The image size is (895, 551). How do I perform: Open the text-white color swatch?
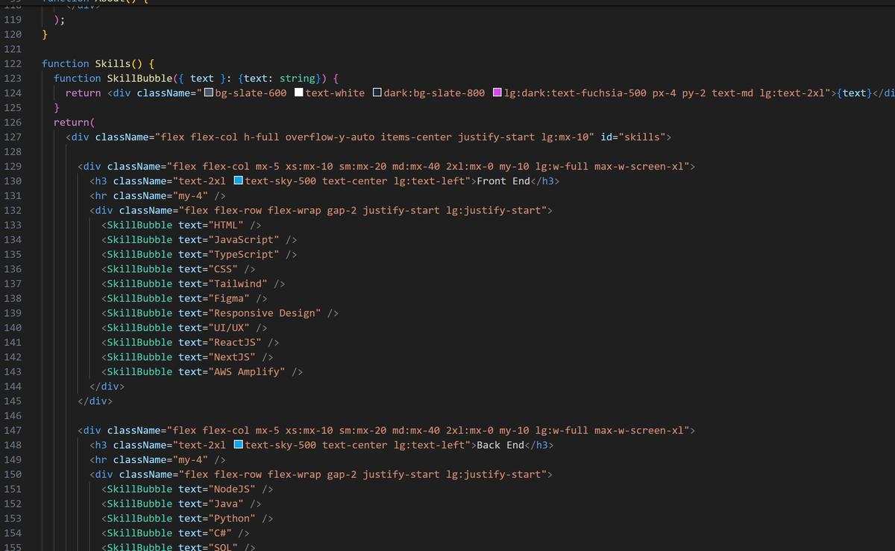tap(299, 93)
